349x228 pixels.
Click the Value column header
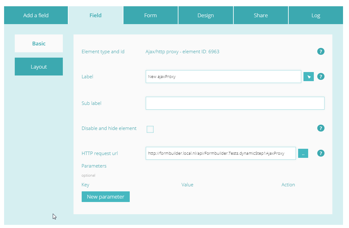click(x=187, y=185)
